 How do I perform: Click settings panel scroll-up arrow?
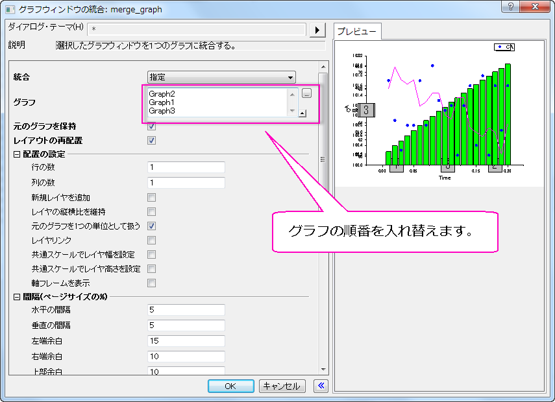click(x=323, y=67)
